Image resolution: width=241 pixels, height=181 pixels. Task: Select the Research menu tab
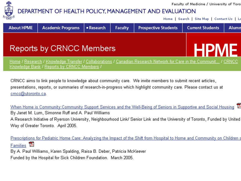tap(97, 28)
